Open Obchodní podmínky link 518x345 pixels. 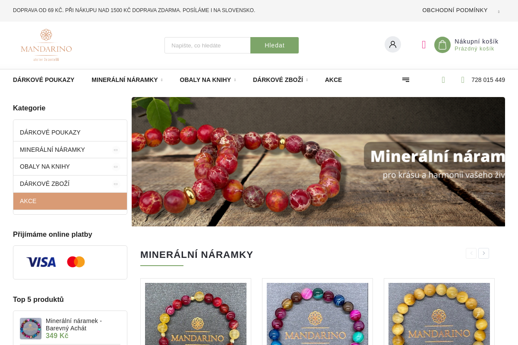click(455, 10)
